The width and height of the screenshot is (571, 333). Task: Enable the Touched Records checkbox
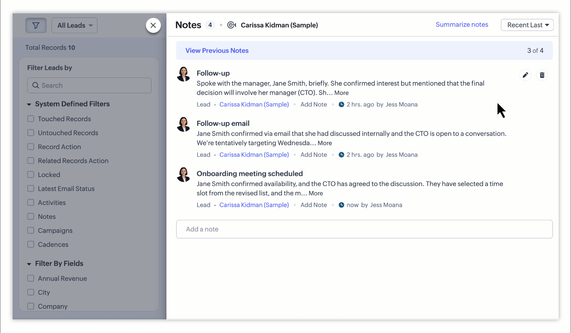click(31, 119)
